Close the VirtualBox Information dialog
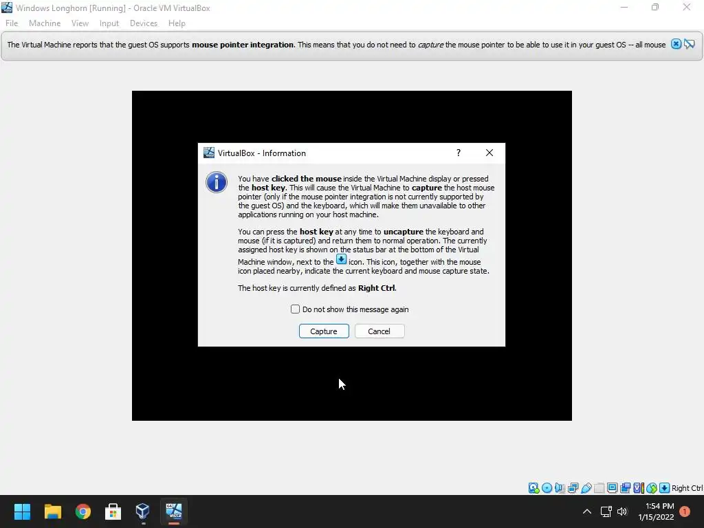The image size is (704, 528). click(x=489, y=153)
